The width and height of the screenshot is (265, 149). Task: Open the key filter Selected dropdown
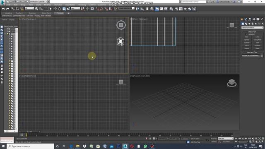pyautogui.click(x=225, y=139)
